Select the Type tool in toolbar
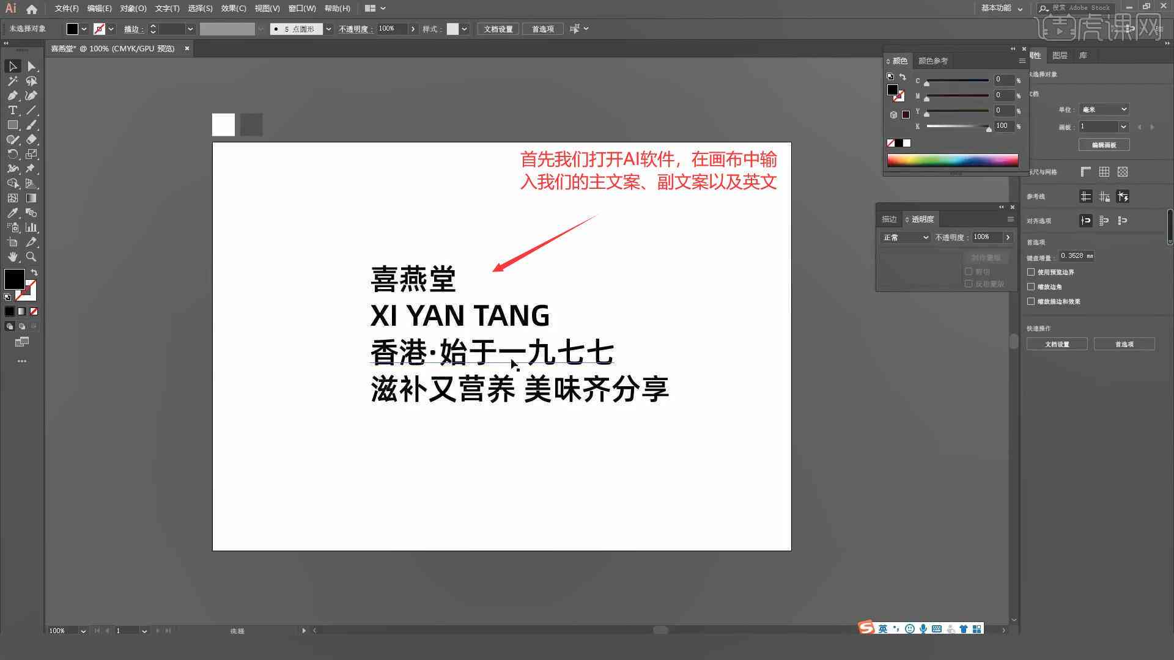The height and width of the screenshot is (660, 1174). coord(11,111)
